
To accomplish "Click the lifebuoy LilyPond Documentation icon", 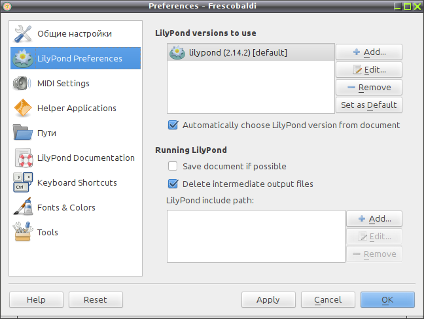I will 24,158.
